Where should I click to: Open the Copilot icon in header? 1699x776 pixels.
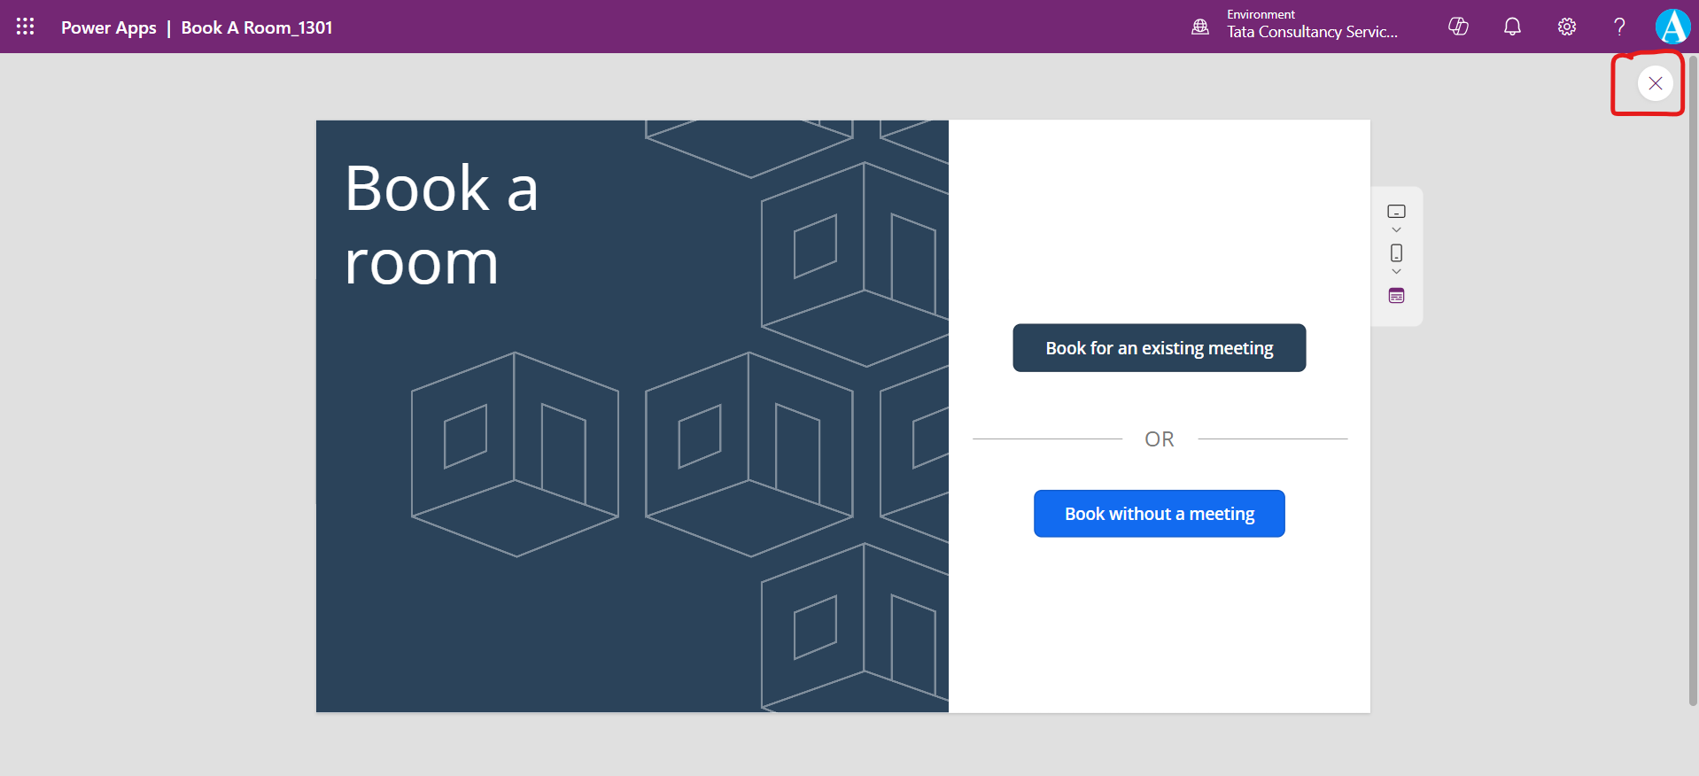(x=1458, y=27)
